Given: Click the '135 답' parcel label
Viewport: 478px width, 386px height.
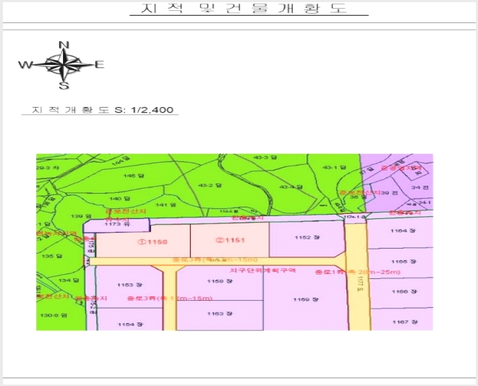Looking at the screenshot, I should coord(52,256).
